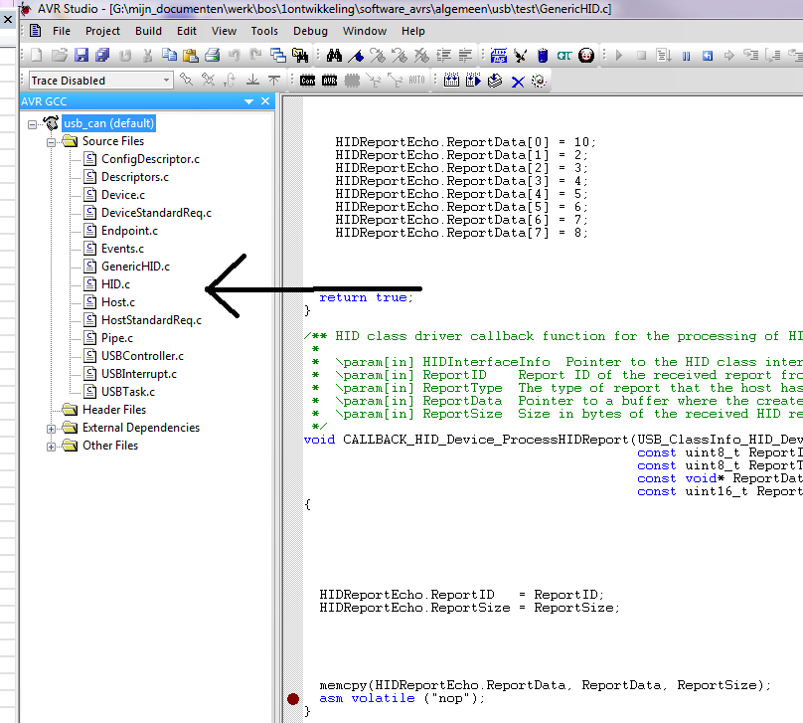Click the Print icon in toolbar
Viewport: 803px width, 723px height.
click(x=212, y=56)
